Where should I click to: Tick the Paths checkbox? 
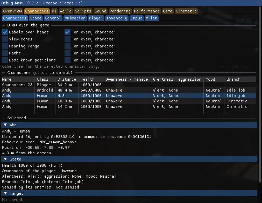click(x=5, y=53)
